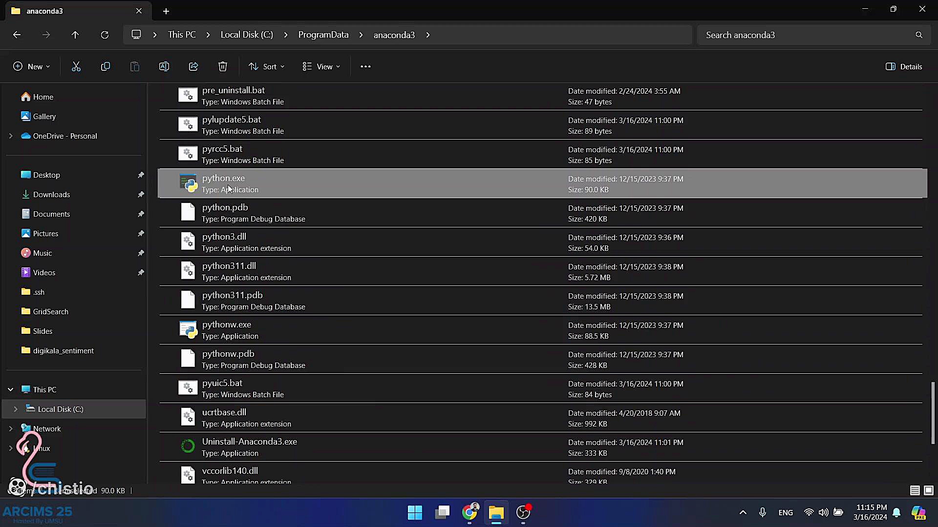Click the Paste icon in toolbar
The width and height of the screenshot is (938, 527).
point(135,66)
